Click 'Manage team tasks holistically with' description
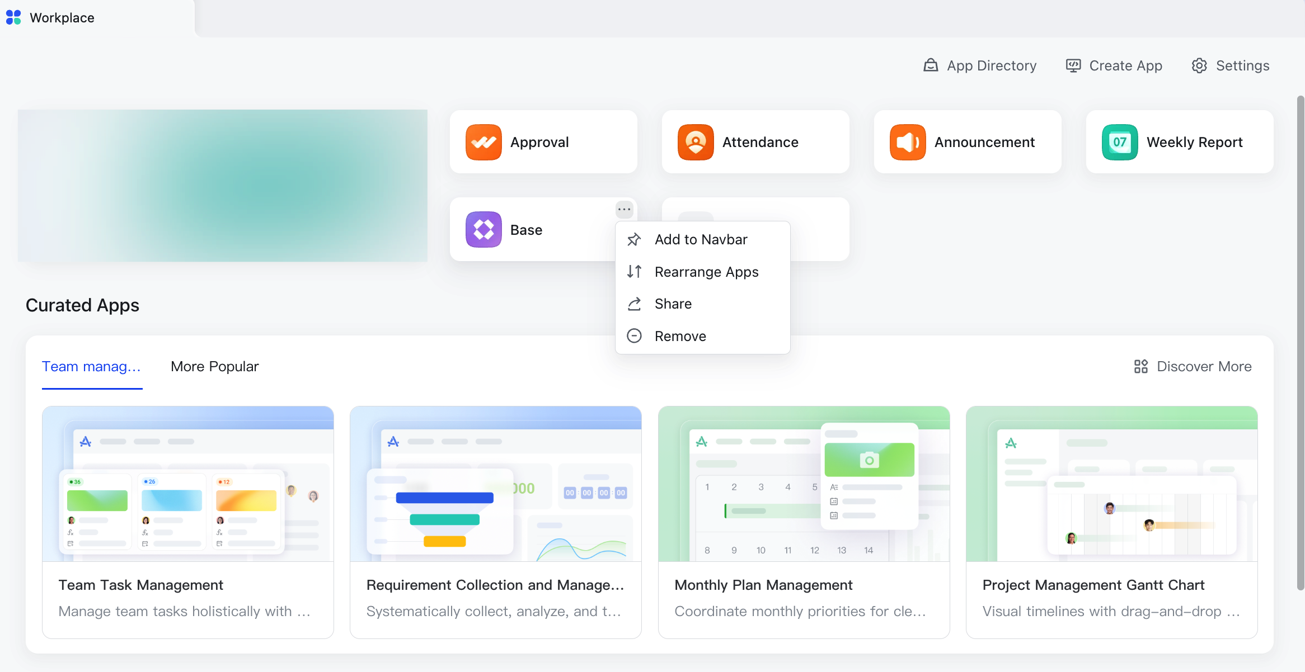 pos(185,611)
